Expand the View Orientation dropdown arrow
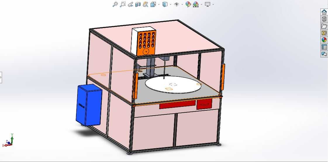This screenshot has width=328, height=162. click(x=159, y=4)
